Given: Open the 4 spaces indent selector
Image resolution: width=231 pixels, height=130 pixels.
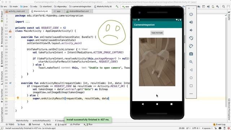Looking at the screenshot, I should pos(207,128).
